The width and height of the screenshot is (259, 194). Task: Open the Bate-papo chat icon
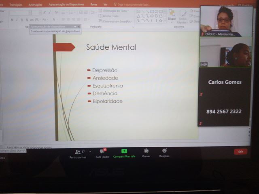102,151
